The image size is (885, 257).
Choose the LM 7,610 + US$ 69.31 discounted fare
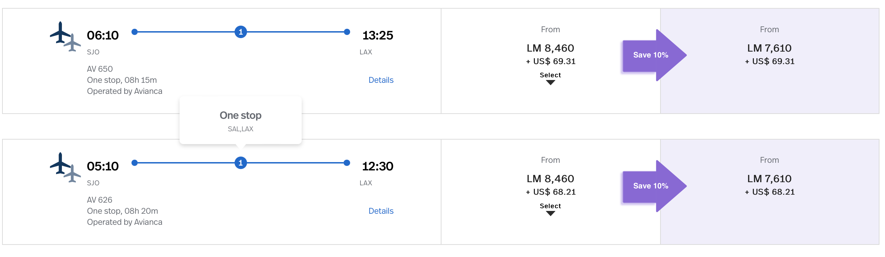point(769,54)
